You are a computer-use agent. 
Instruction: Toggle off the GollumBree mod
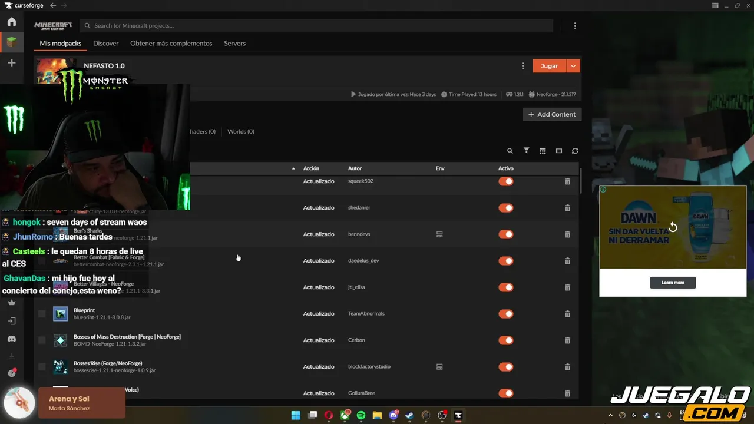point(506,393)
